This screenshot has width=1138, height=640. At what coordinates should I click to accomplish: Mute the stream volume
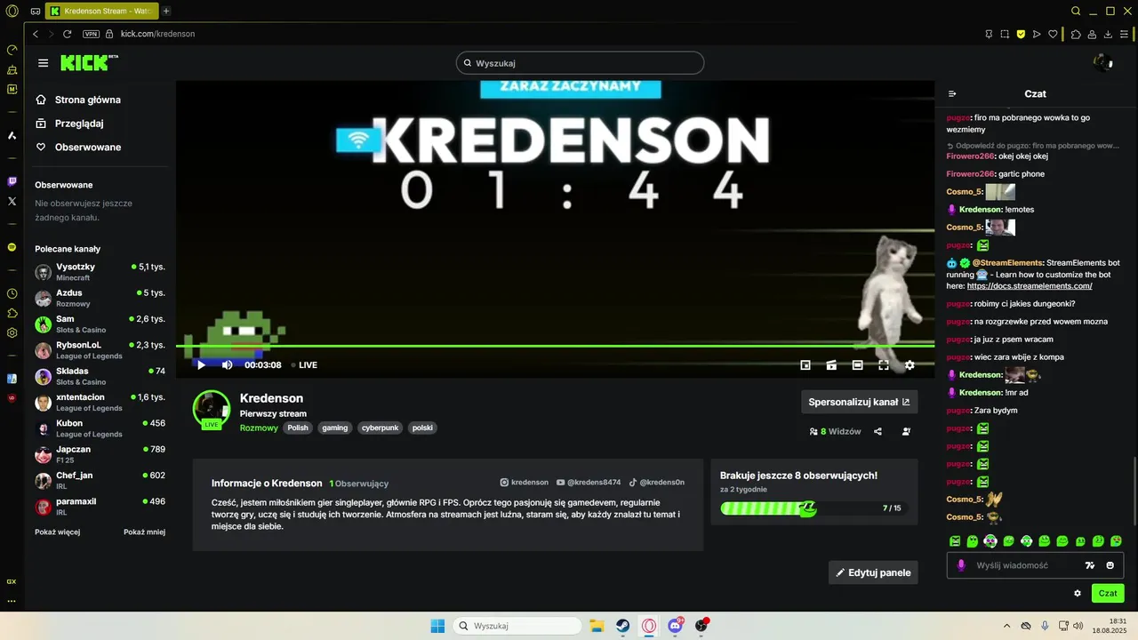pyautogui.click(x=227, y=364)
